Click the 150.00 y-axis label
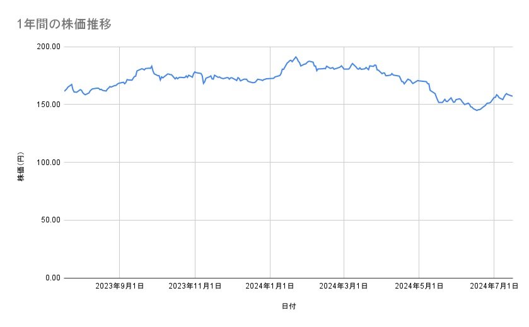Image resolution: width=529 pixels, height=327 pixels. pos(48,105)
